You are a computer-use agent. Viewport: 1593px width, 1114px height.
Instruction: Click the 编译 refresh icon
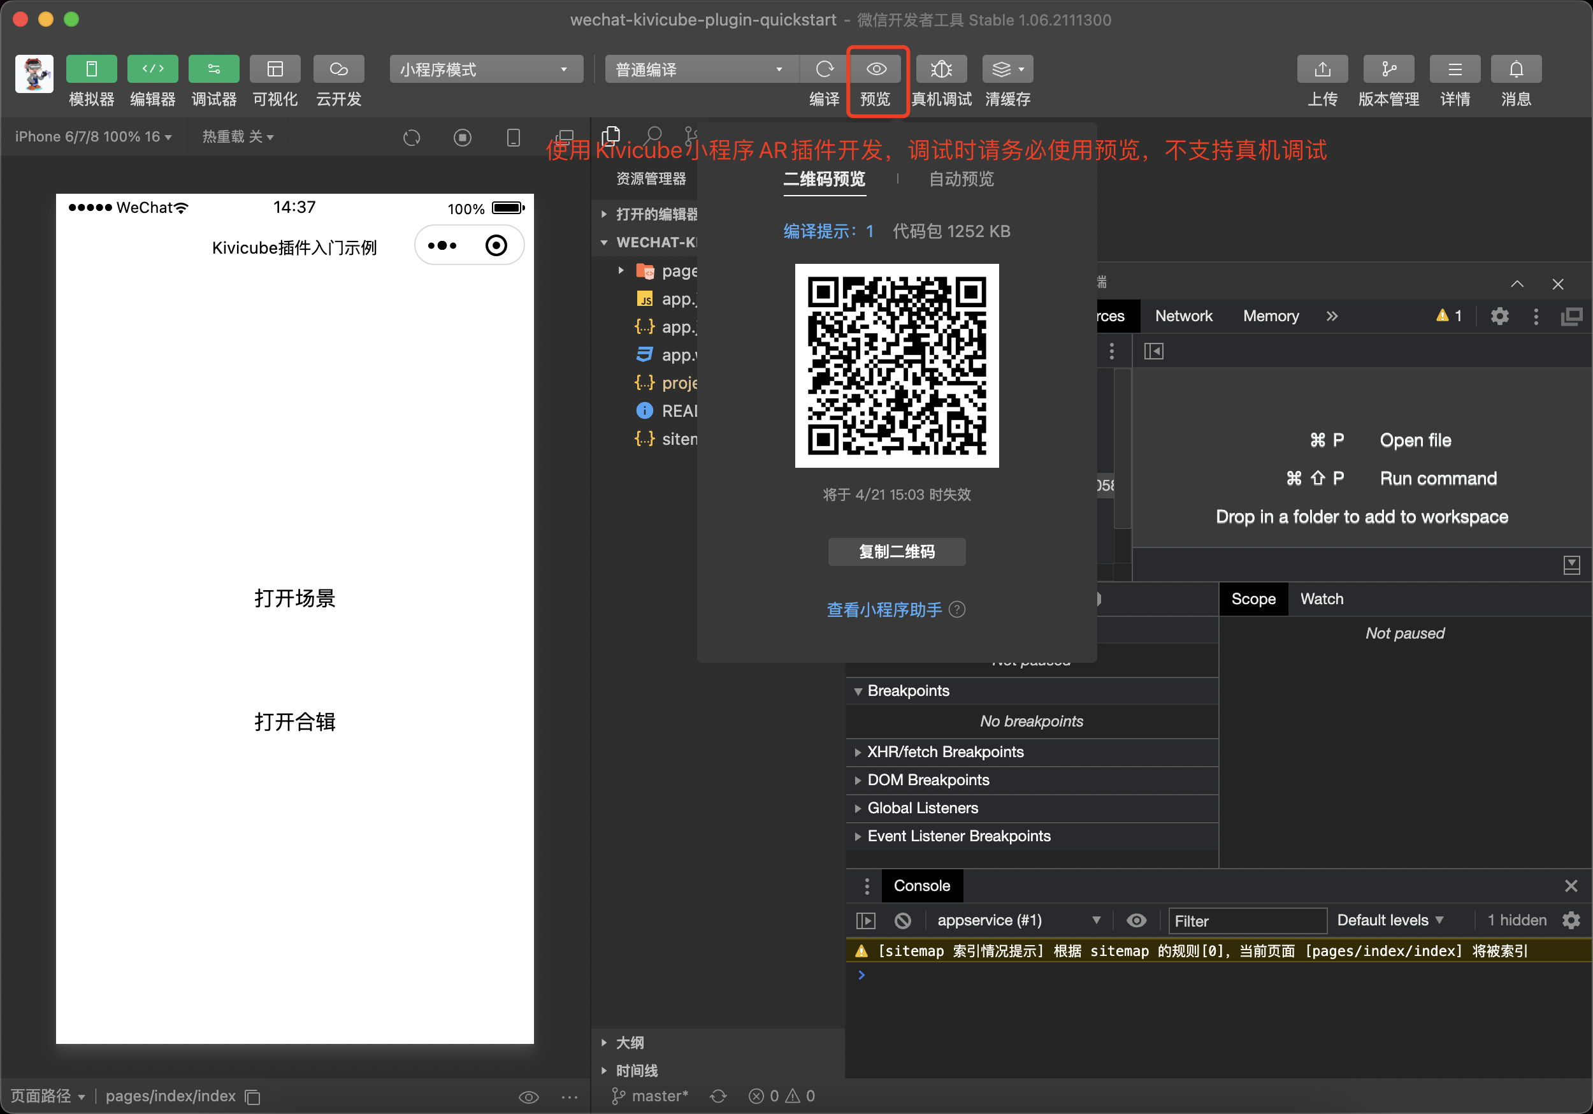(825, 69)
